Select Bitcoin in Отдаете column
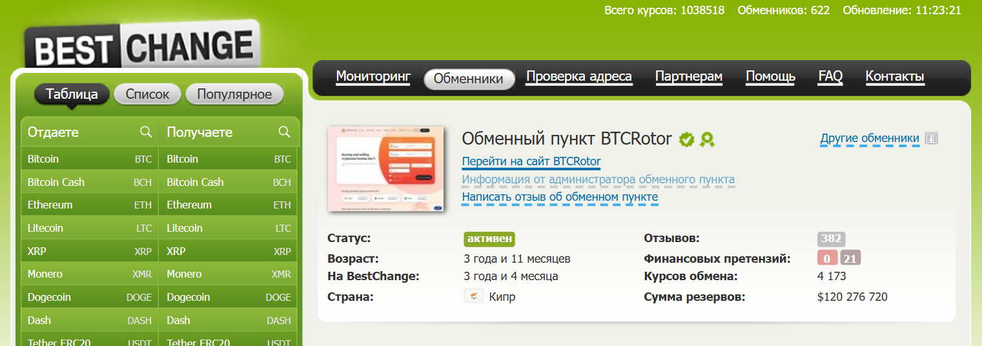Viewport: 982px width, 346px height. click(x=89, y=159)
